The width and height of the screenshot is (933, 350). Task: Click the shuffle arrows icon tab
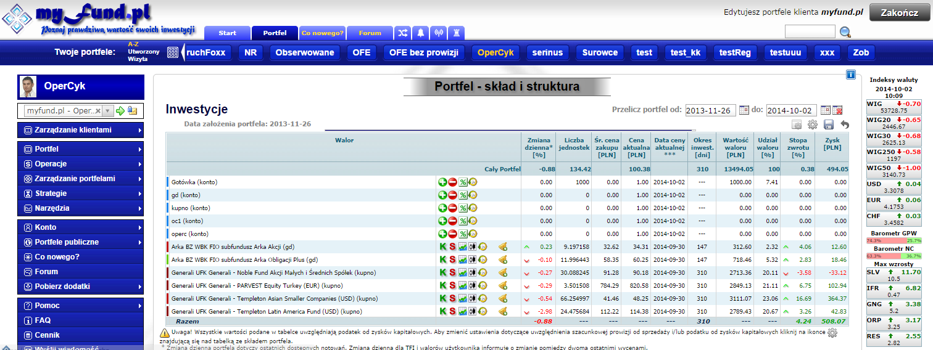click(x=403, y=33)
